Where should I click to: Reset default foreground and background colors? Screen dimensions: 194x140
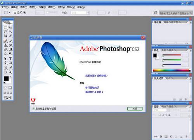5,83
